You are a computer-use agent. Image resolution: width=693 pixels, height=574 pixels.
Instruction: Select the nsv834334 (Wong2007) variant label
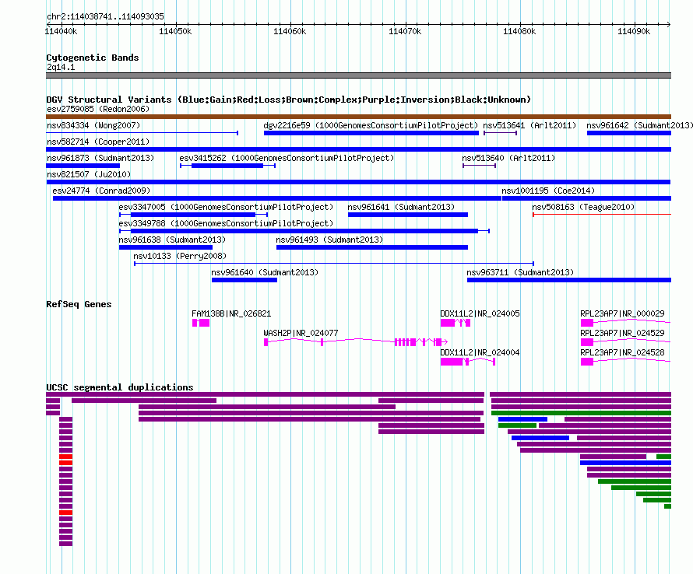(x=93, y=125)
